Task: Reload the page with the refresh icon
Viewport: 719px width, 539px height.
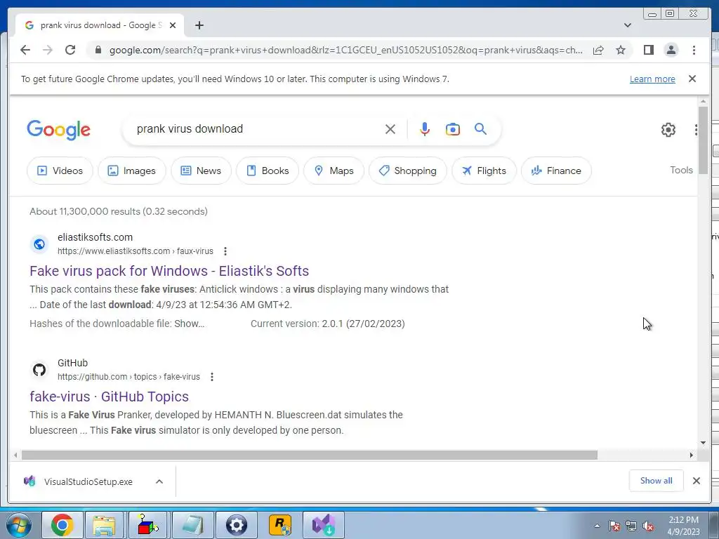Action: [70, 50]
